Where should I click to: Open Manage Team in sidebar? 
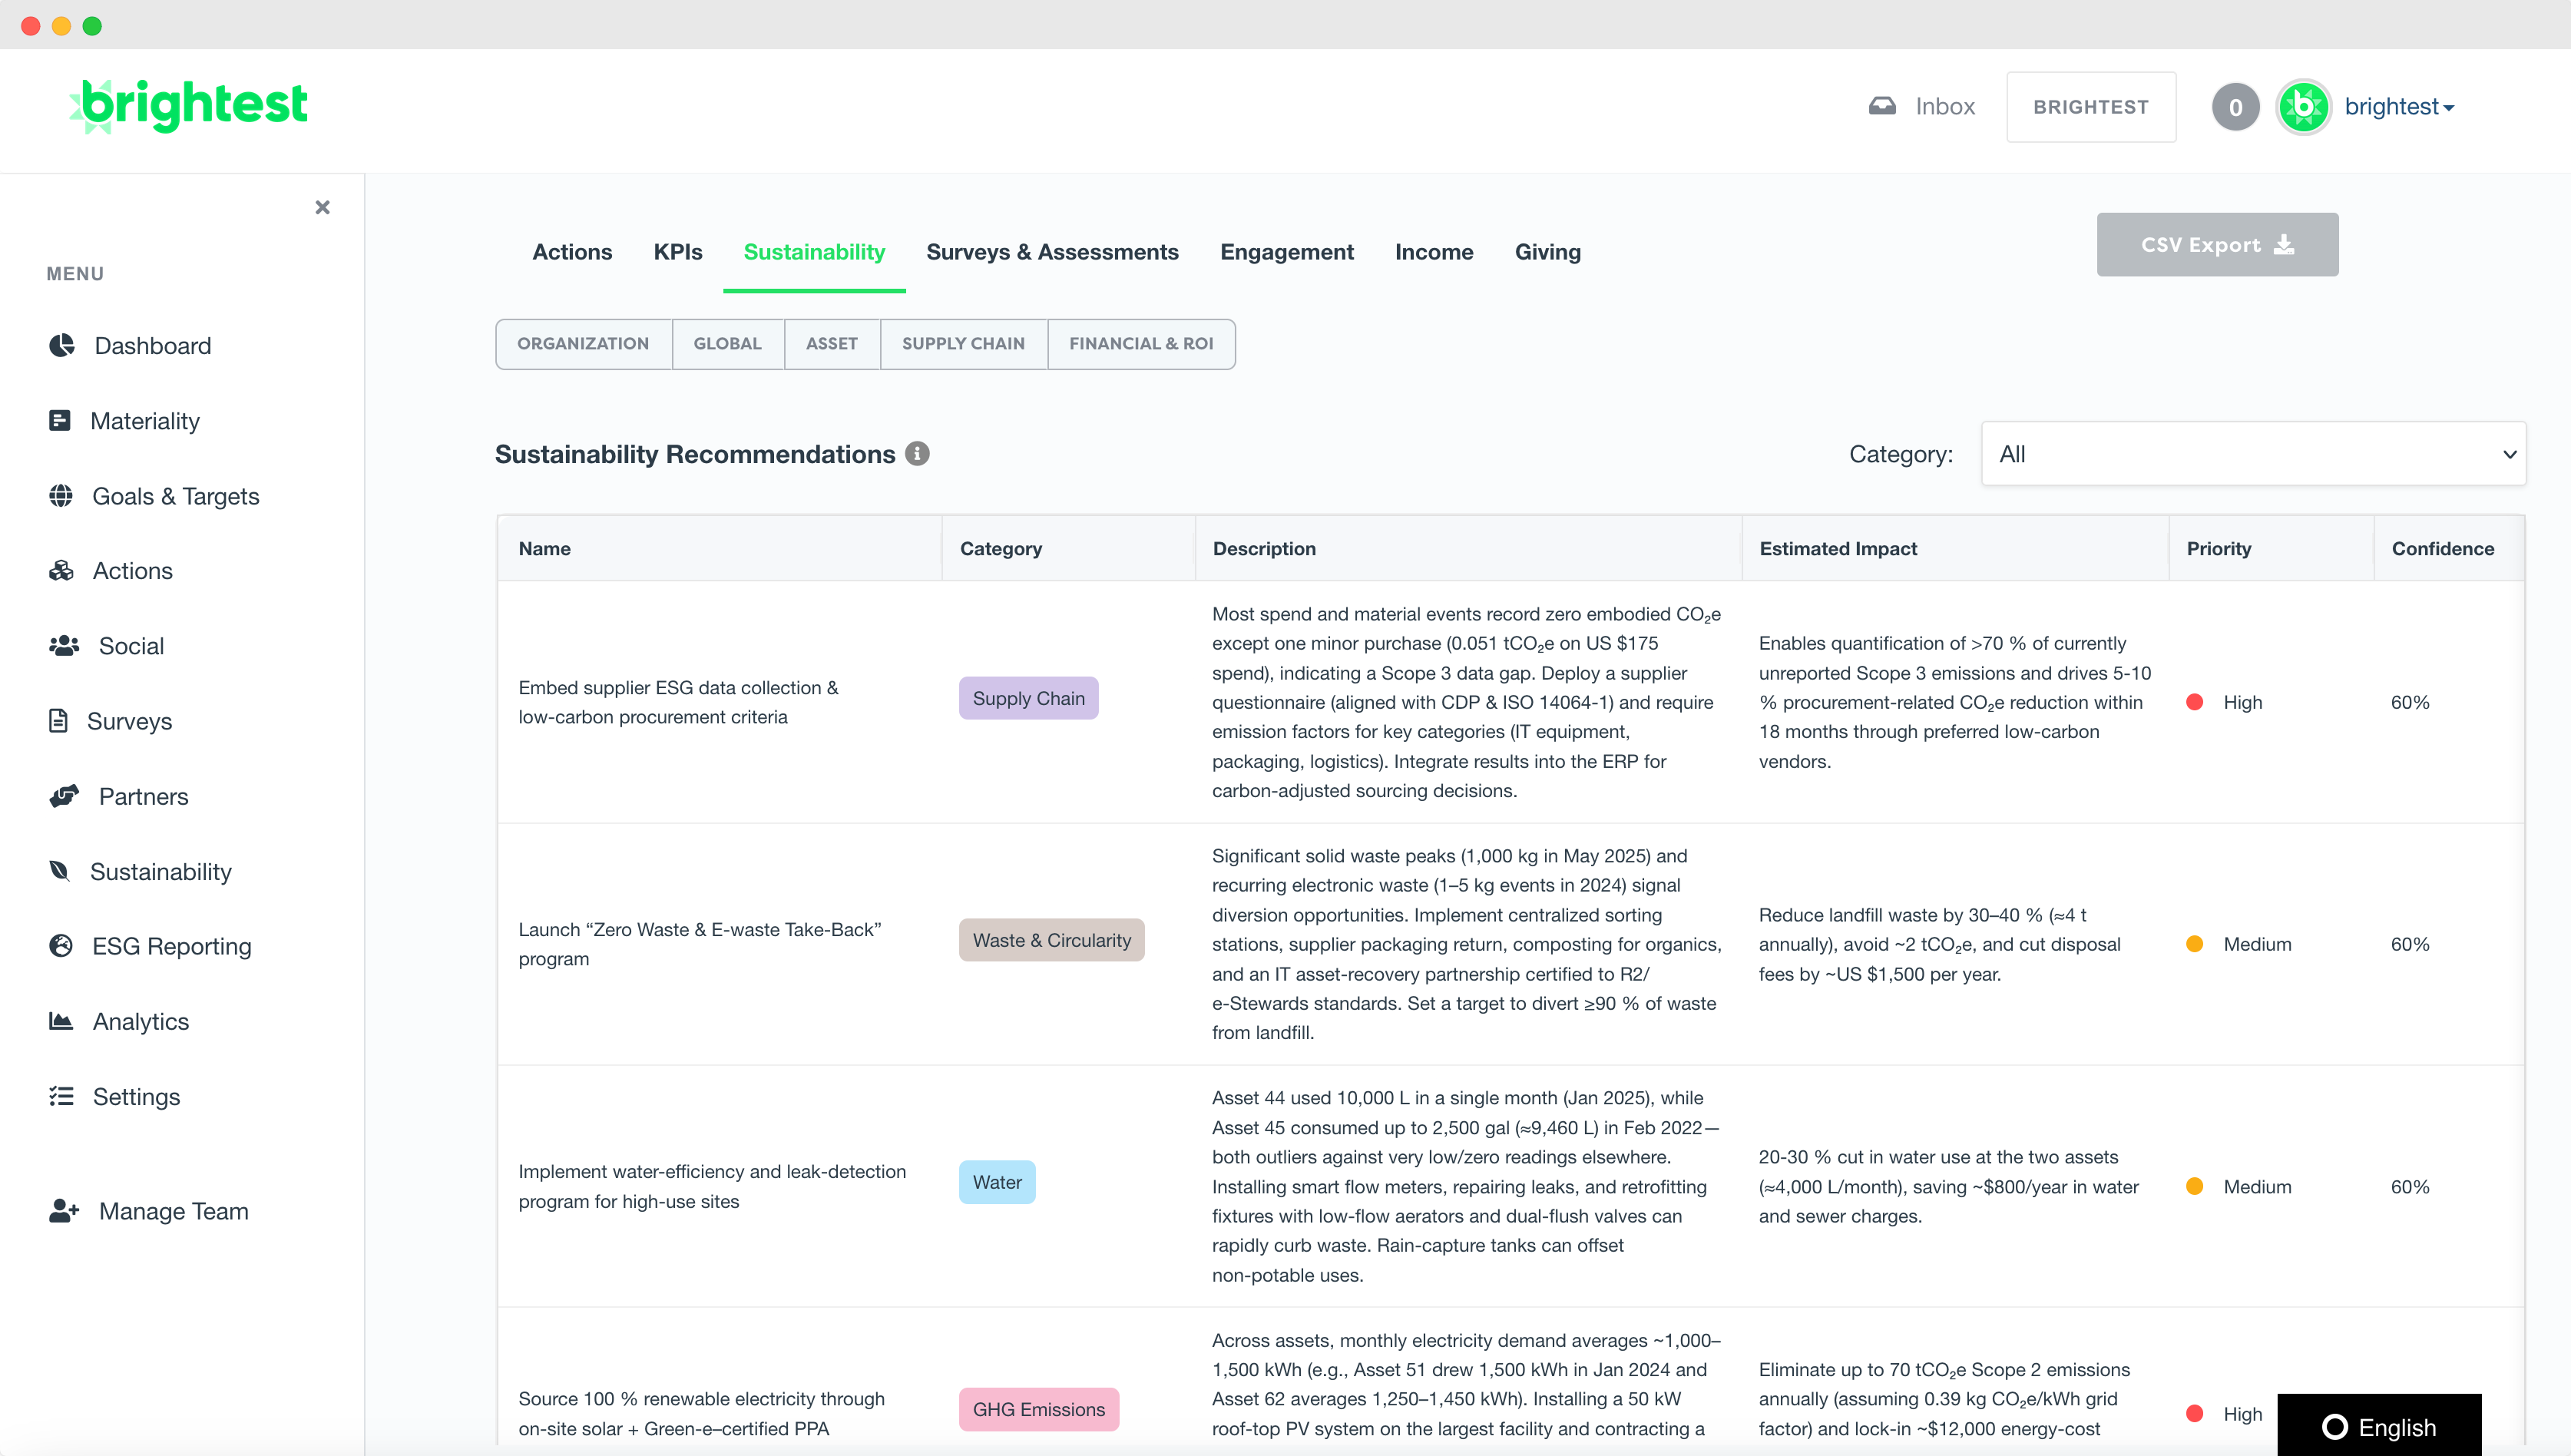174,1211
